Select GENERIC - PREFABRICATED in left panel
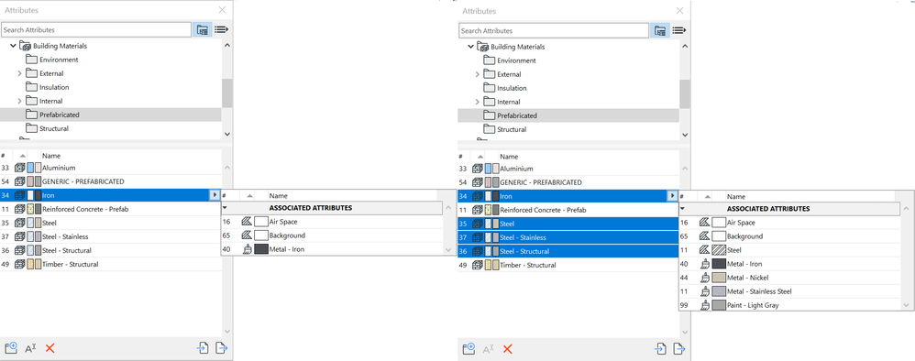The image size is (915, 361). pos(111,181)
